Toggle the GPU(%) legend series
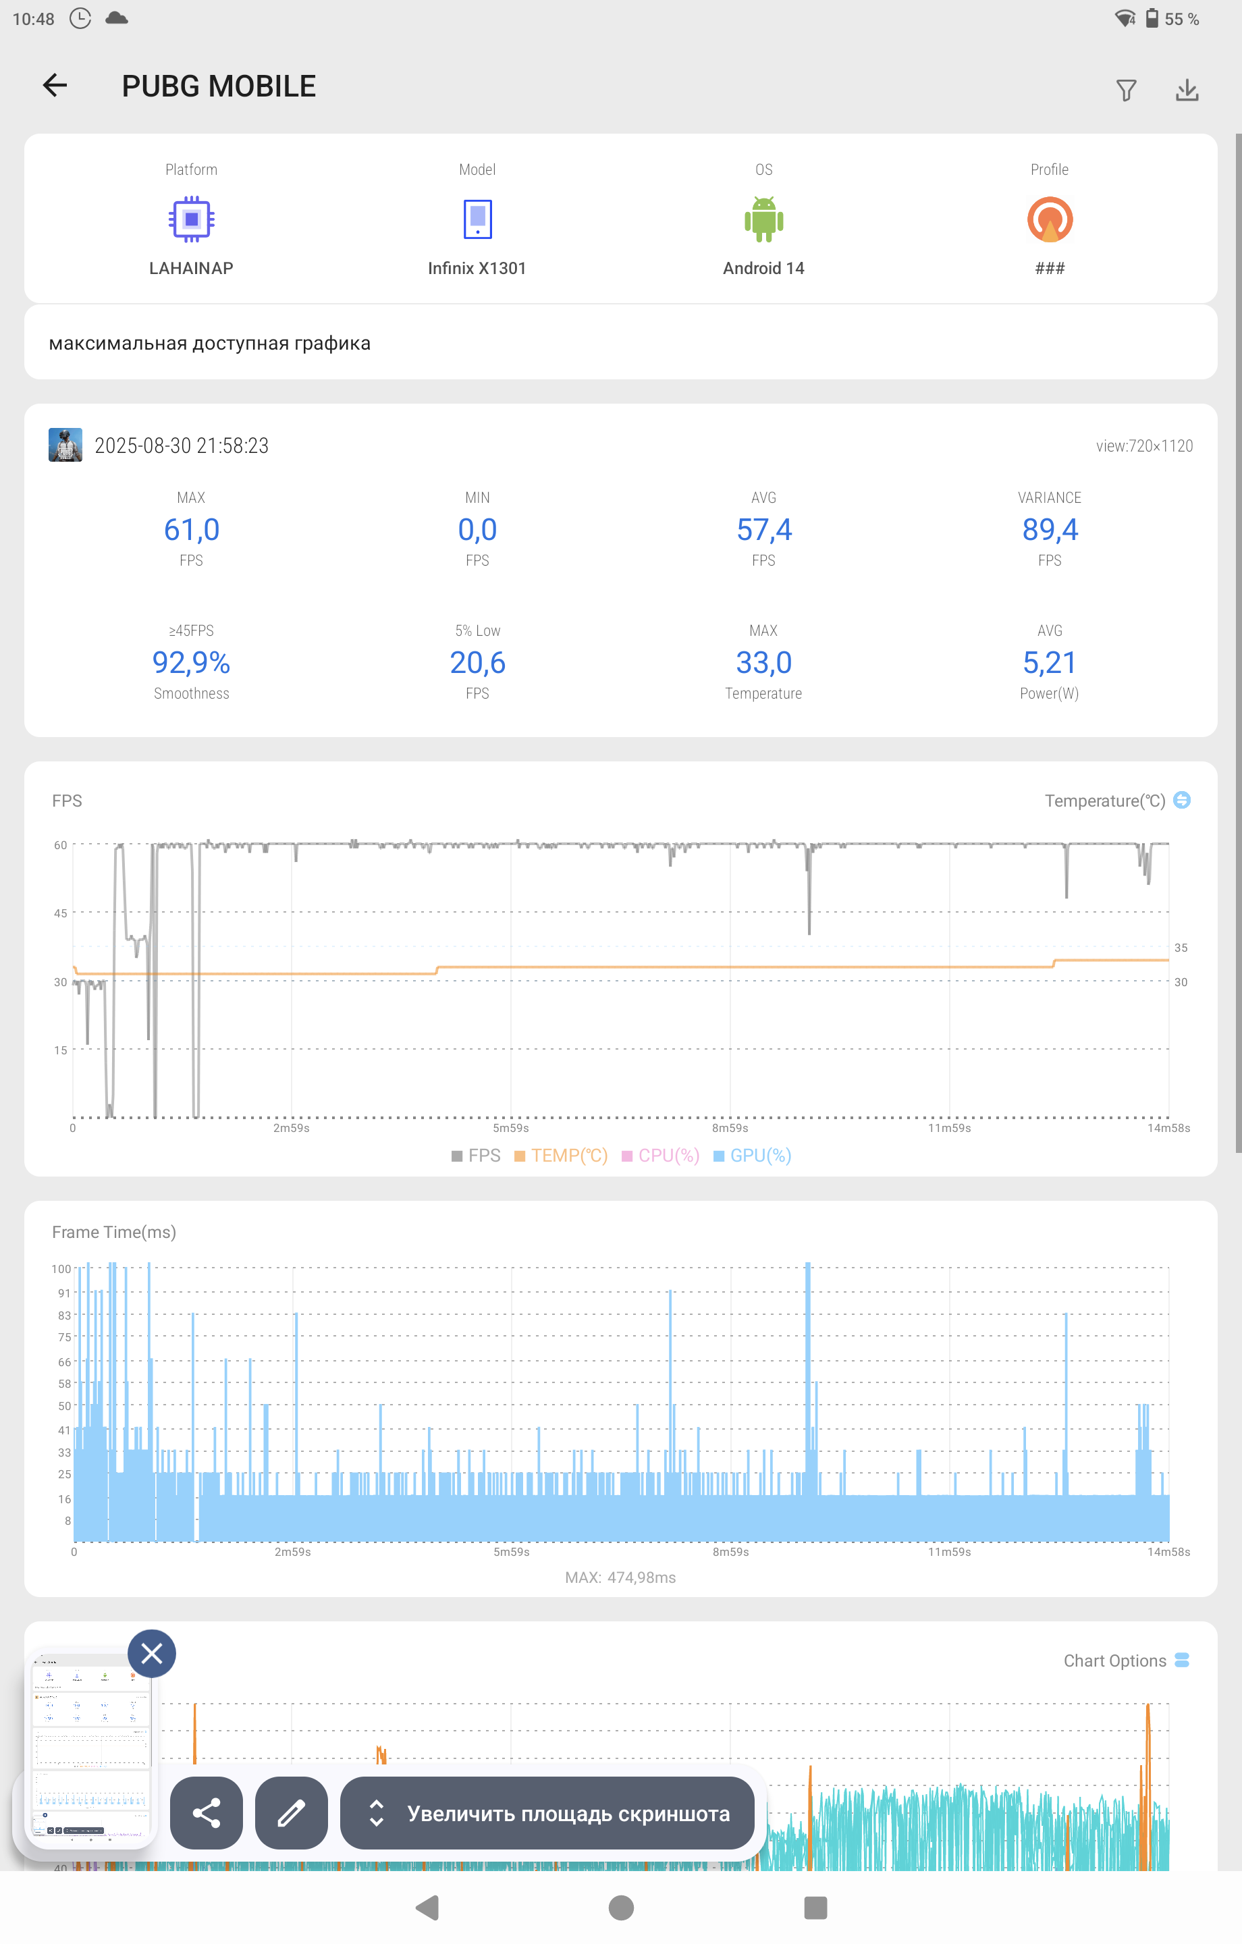This screenshot has height=1944, width=1242. (752, 1155)
